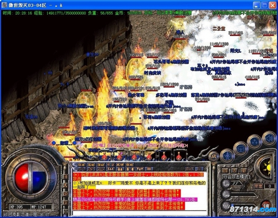Image resolution: width=278 pixels, height=218 pixels.
Task: Click the Lv level indicator
Action: tap(226, 183)
